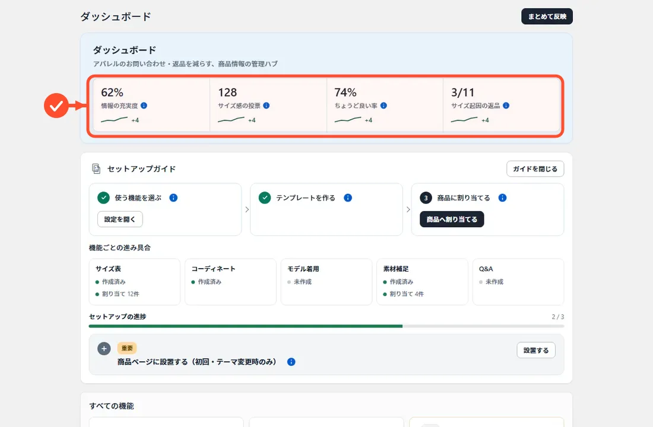Click the セットアップガイド document icon
The height and width of the screenshot is (427, 653).
pos(96,168)
